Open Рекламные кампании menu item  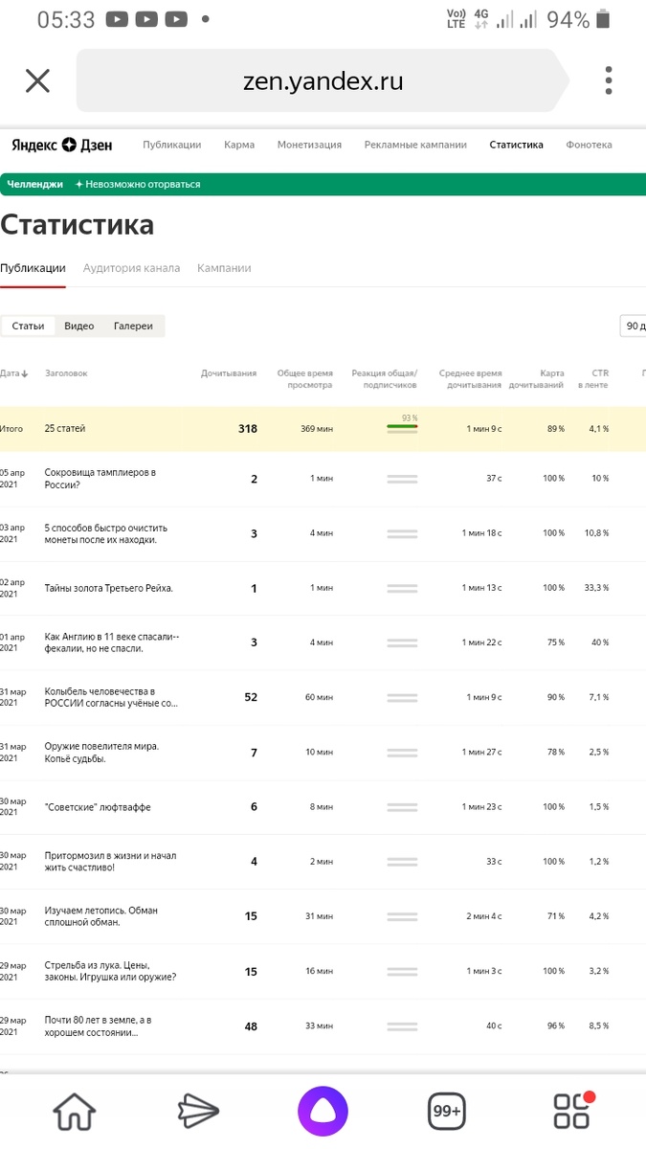415,145
